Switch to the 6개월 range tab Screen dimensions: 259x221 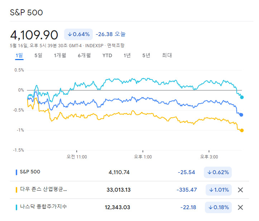[x=84, y=55]
